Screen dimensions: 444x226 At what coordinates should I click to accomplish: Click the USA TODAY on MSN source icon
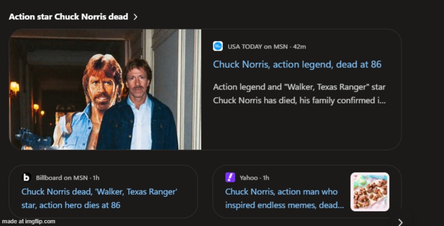[218, 46]
